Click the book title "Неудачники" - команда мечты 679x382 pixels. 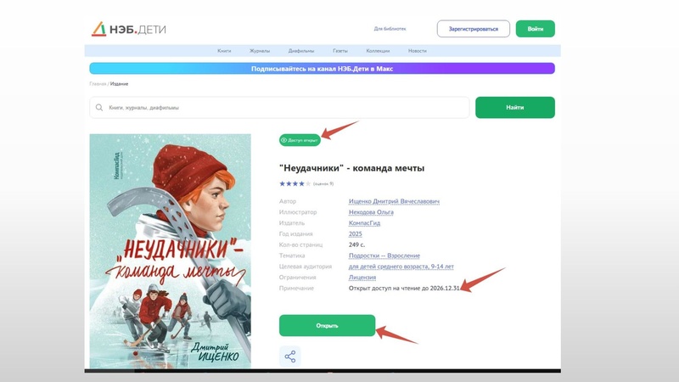[351, 168]
